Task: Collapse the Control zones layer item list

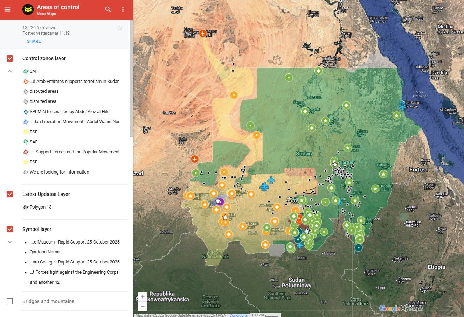Action: click(10, 71)
